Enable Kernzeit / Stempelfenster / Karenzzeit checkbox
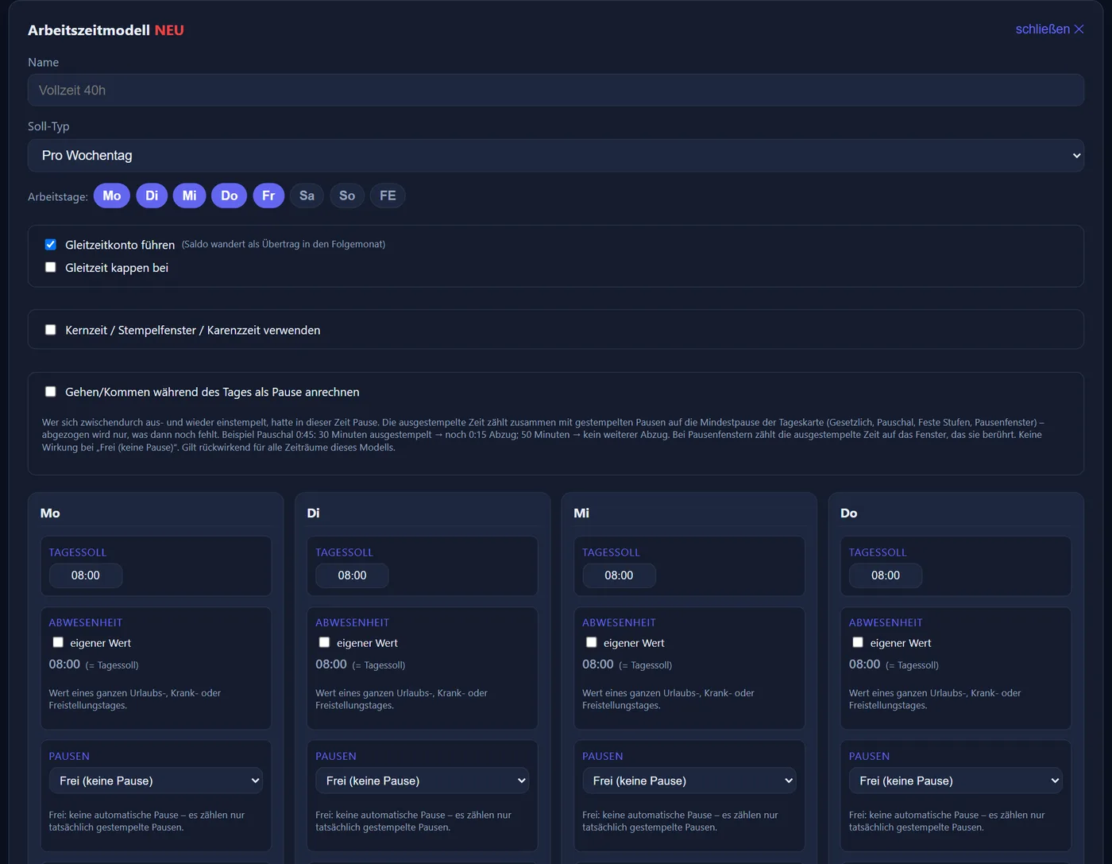The width and height of the screenshot is (1112, 864). [51, 330]
